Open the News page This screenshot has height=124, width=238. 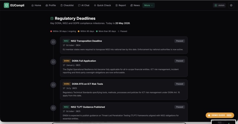tap(135, 5)
